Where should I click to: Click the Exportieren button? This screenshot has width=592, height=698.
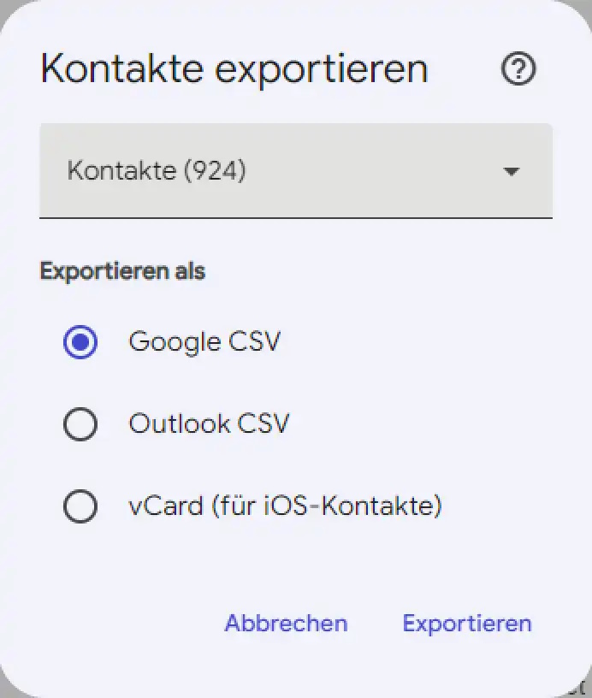(467, 624)
